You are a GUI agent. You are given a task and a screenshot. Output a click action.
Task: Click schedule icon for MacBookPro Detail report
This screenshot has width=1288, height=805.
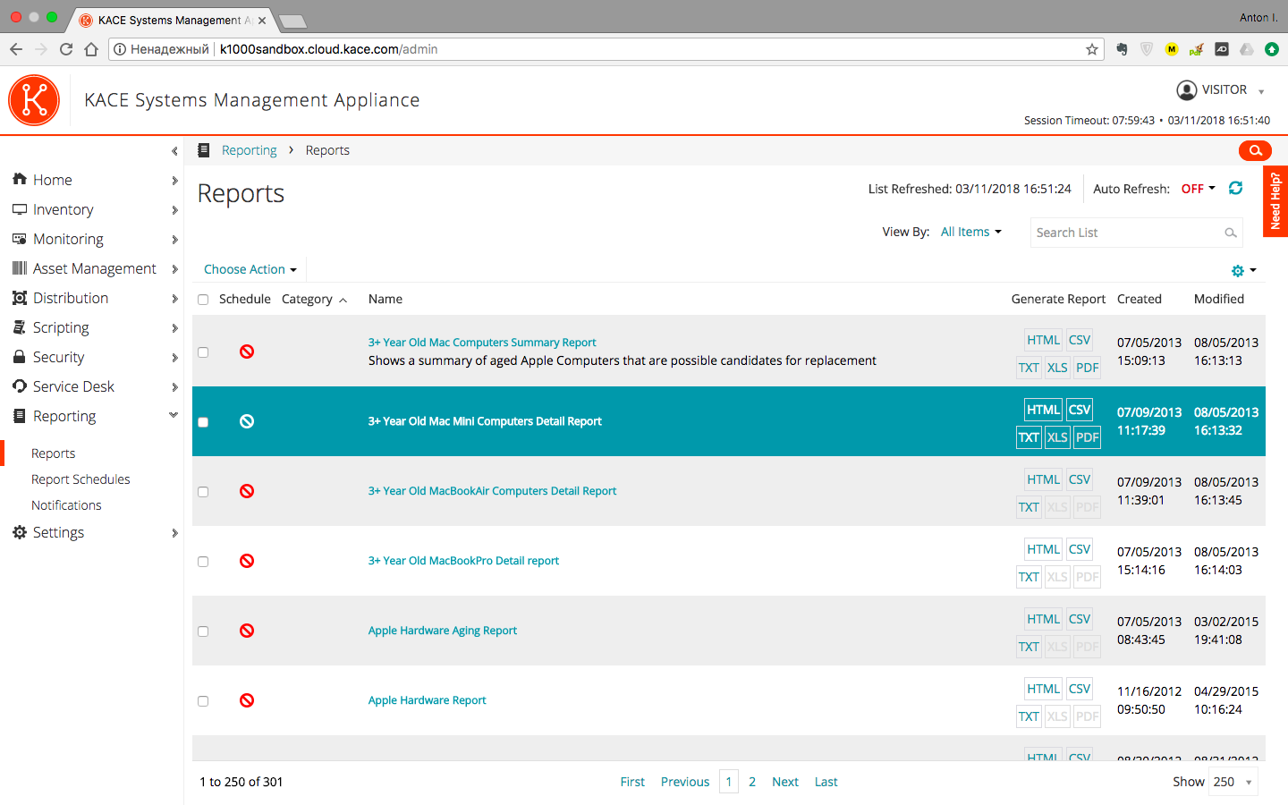[247, 561]
